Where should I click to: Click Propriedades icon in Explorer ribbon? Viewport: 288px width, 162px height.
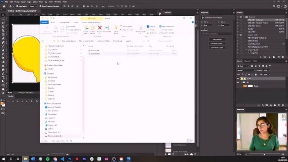pos(141,28)
